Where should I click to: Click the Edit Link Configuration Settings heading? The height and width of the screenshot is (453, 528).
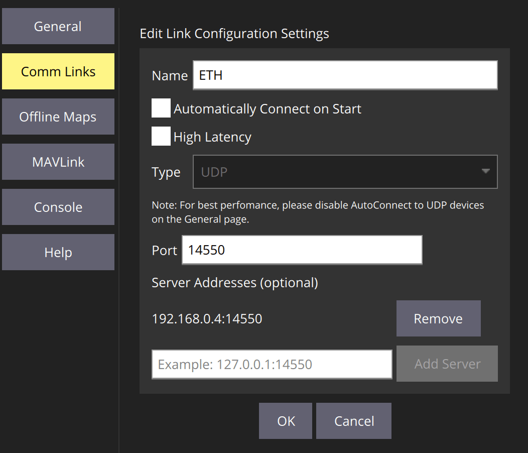(234, 33)
